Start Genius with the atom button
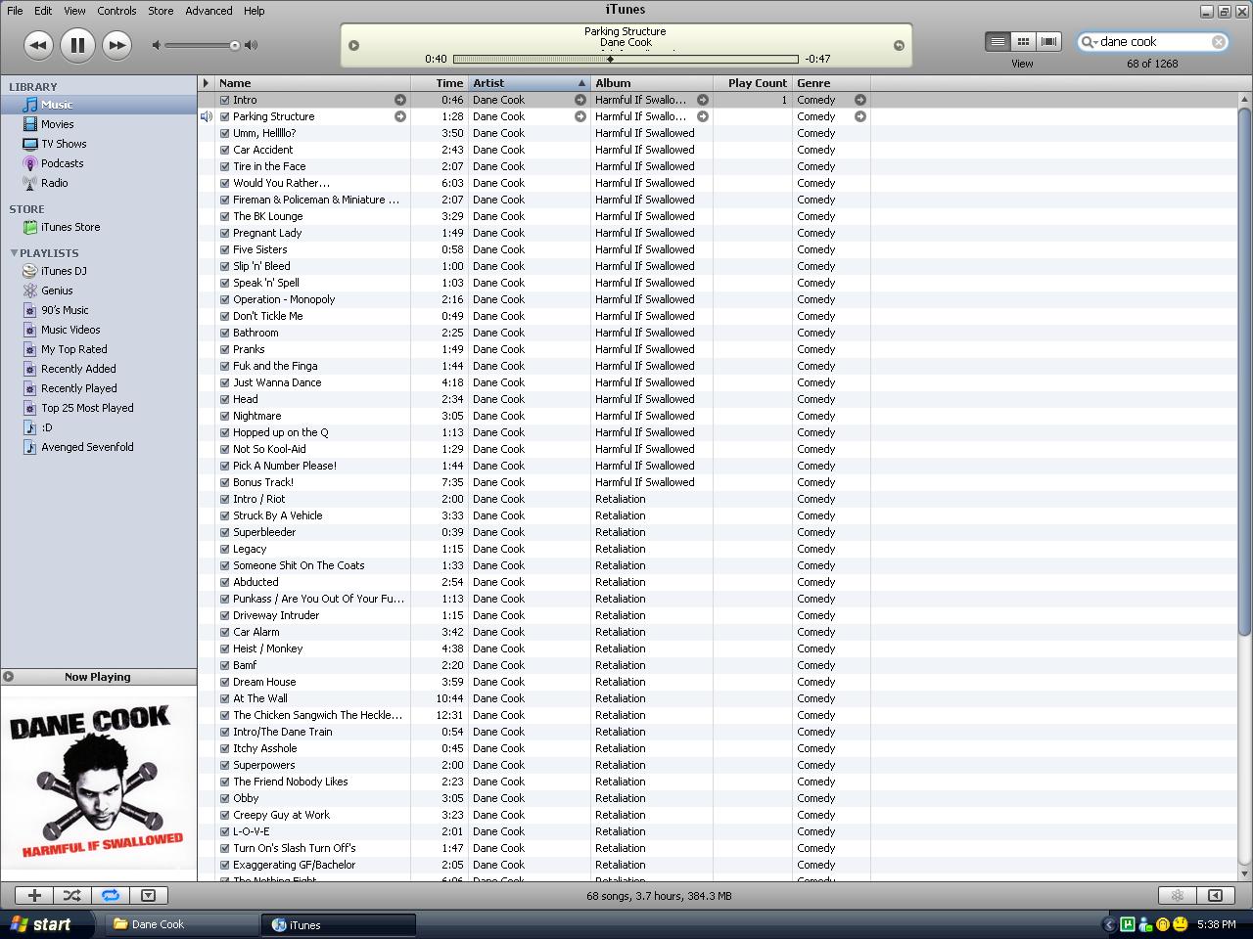Screen dimensions: 1253x939 point(1178,895)
